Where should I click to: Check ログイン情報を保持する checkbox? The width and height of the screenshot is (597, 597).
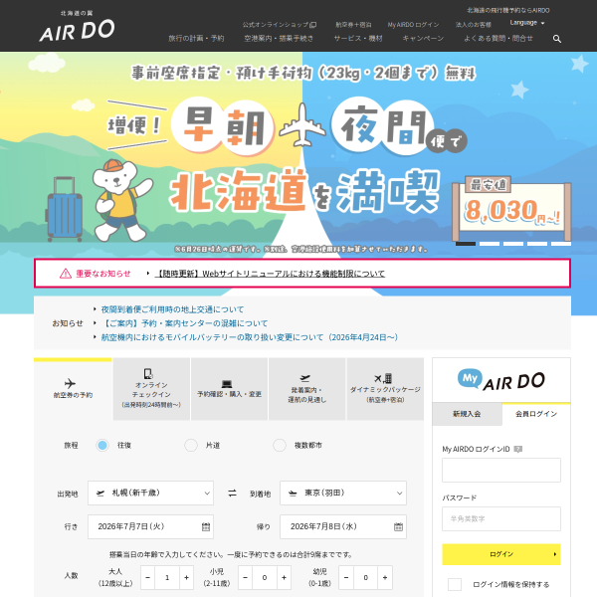tap(455, 584)
